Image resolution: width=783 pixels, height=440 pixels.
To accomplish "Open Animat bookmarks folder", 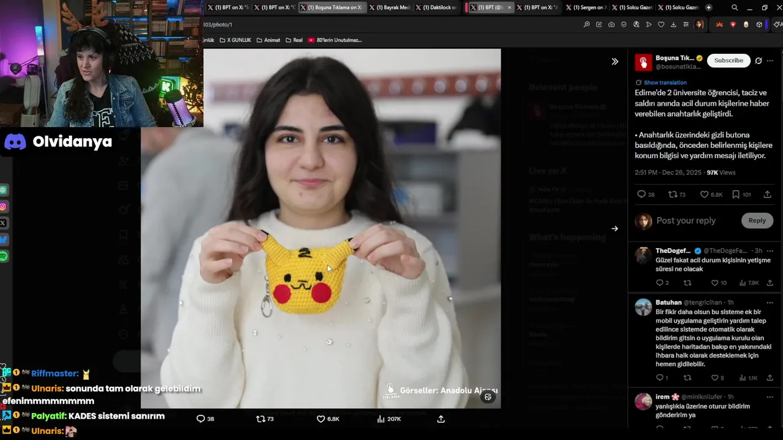I will (268, 40).
